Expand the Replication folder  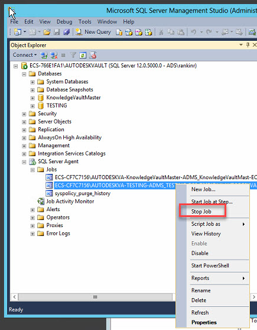[24, 130]
